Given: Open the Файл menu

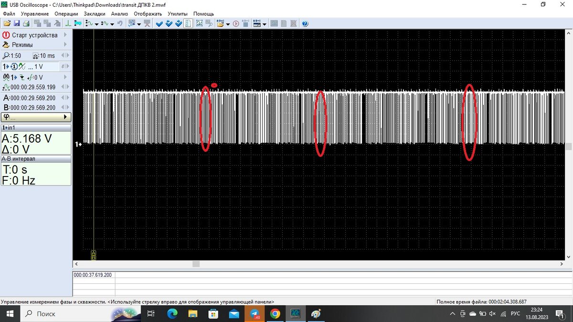Looking at the screenshot, I should click(9, 14).
